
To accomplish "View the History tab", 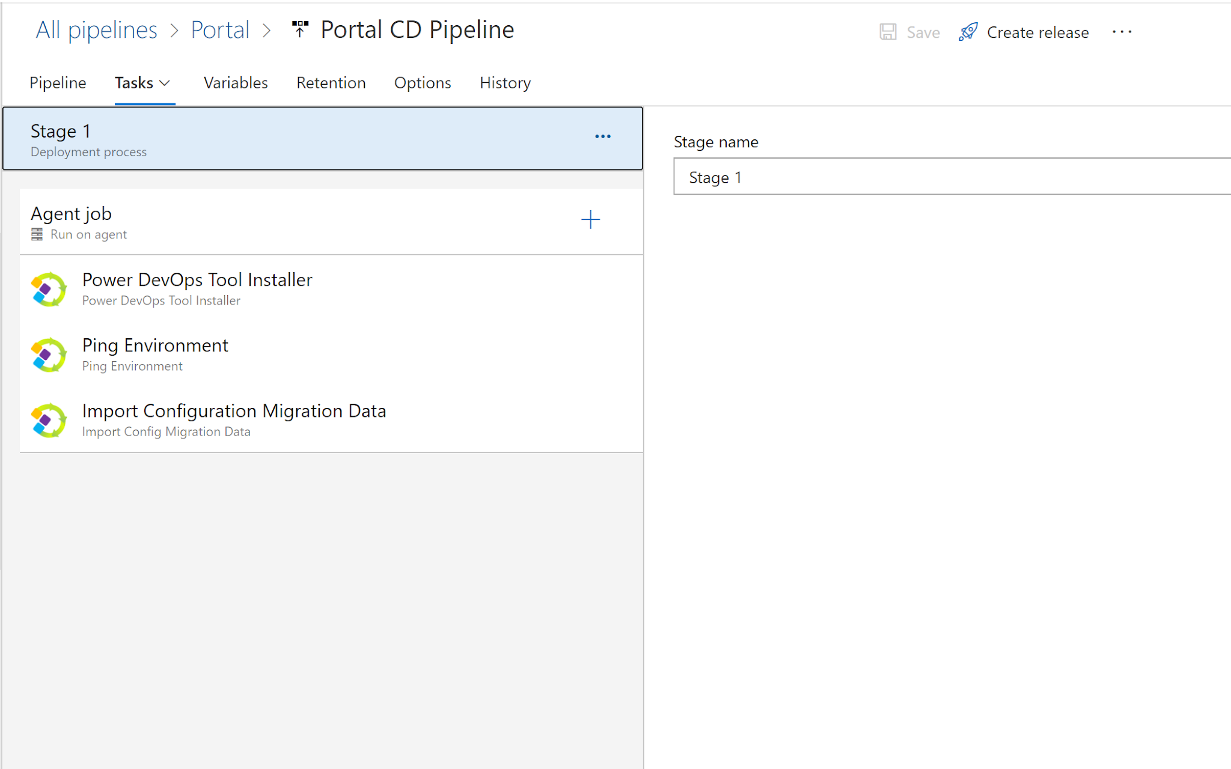I will click(x=505, y=83).
